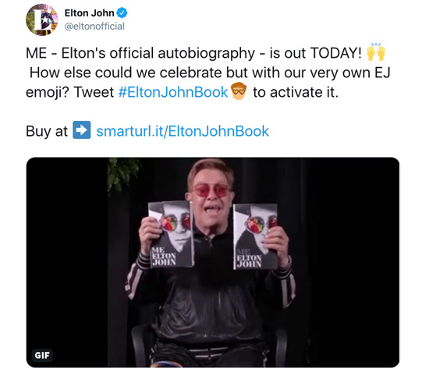
Task: Click the 'Buy at' text
Action: [47, 131]
